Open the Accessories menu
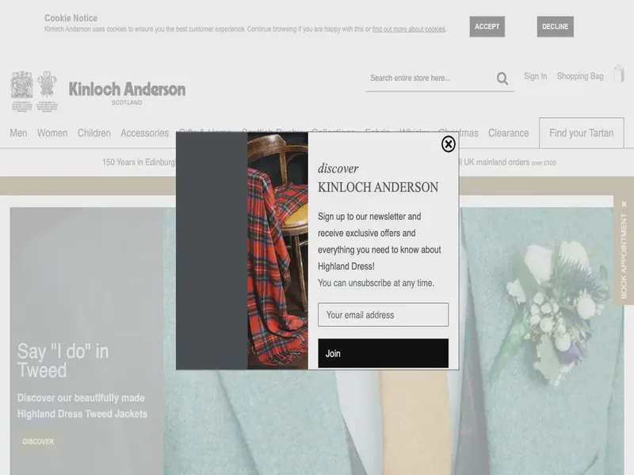This screenshot has width=634, height=475. pyautogui.click(x=144, y=133)
